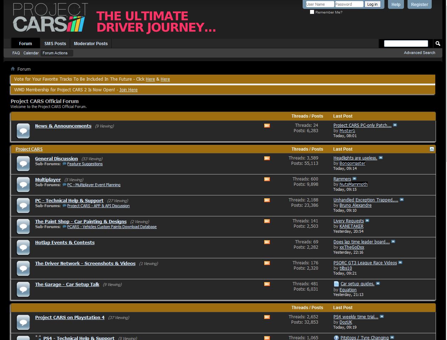447x340 pixels.
Task: Open the Multiplayer forum
Action: tap(48, 180)
